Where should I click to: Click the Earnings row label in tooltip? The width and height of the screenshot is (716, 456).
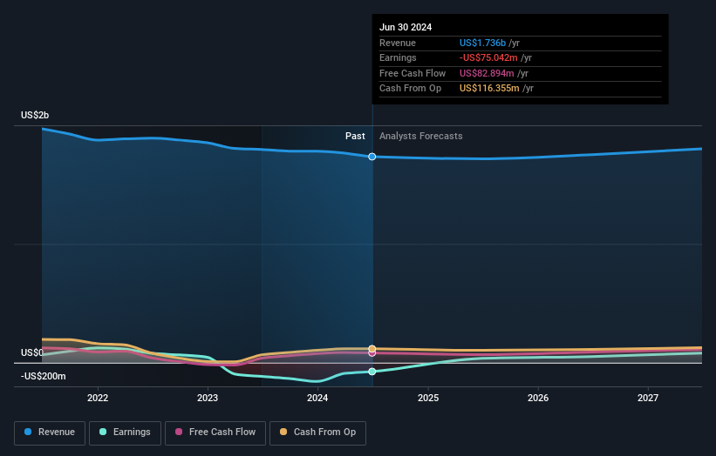[398, 57]
